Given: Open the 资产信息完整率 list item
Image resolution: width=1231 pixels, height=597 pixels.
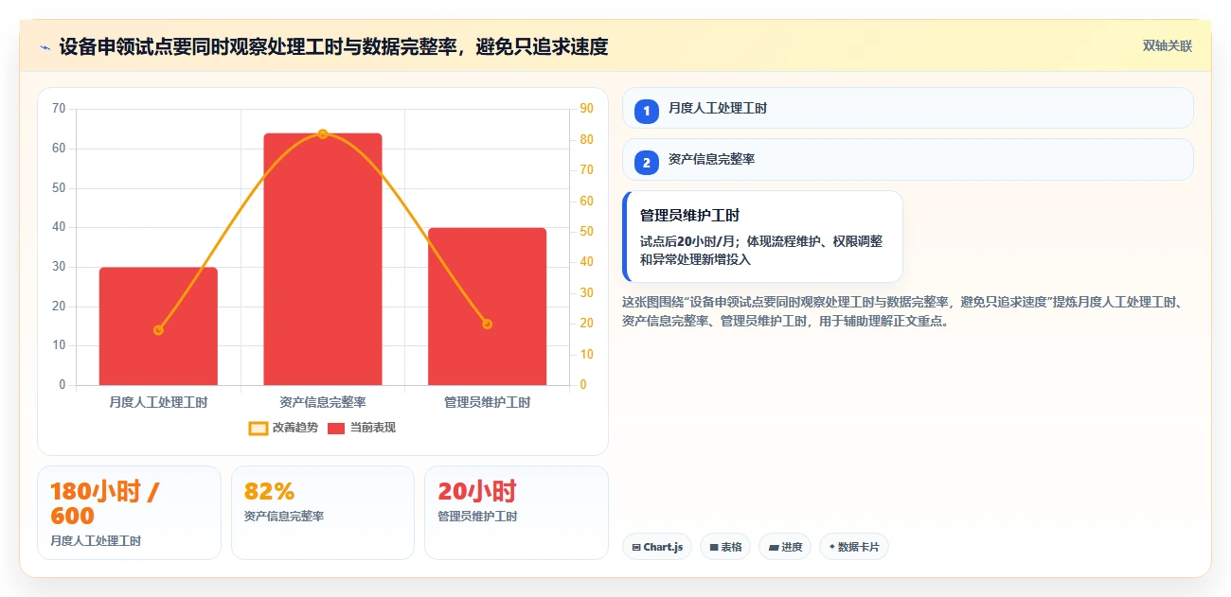Looking at the screenshot, I should click(x=907, y=159).
